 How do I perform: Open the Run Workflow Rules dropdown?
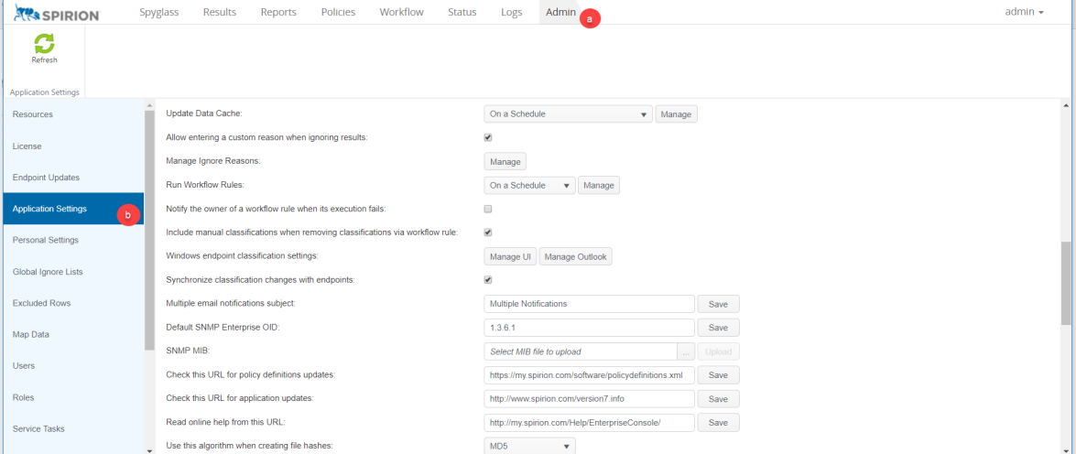coord(529,186)
